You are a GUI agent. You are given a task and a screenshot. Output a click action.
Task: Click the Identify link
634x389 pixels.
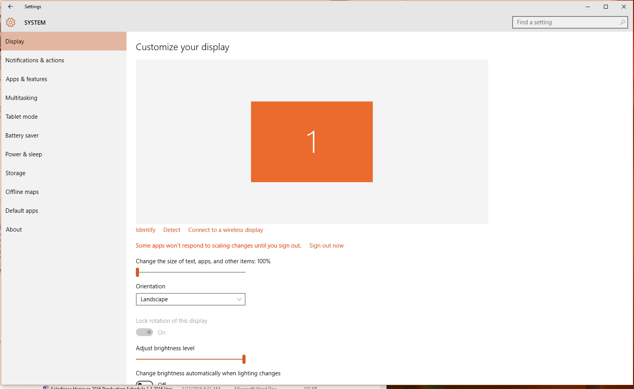[146, 230]
